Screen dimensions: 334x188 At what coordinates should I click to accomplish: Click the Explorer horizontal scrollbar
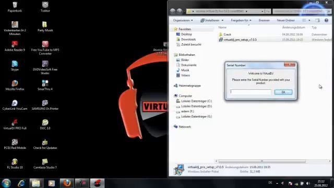coord(262,161)
